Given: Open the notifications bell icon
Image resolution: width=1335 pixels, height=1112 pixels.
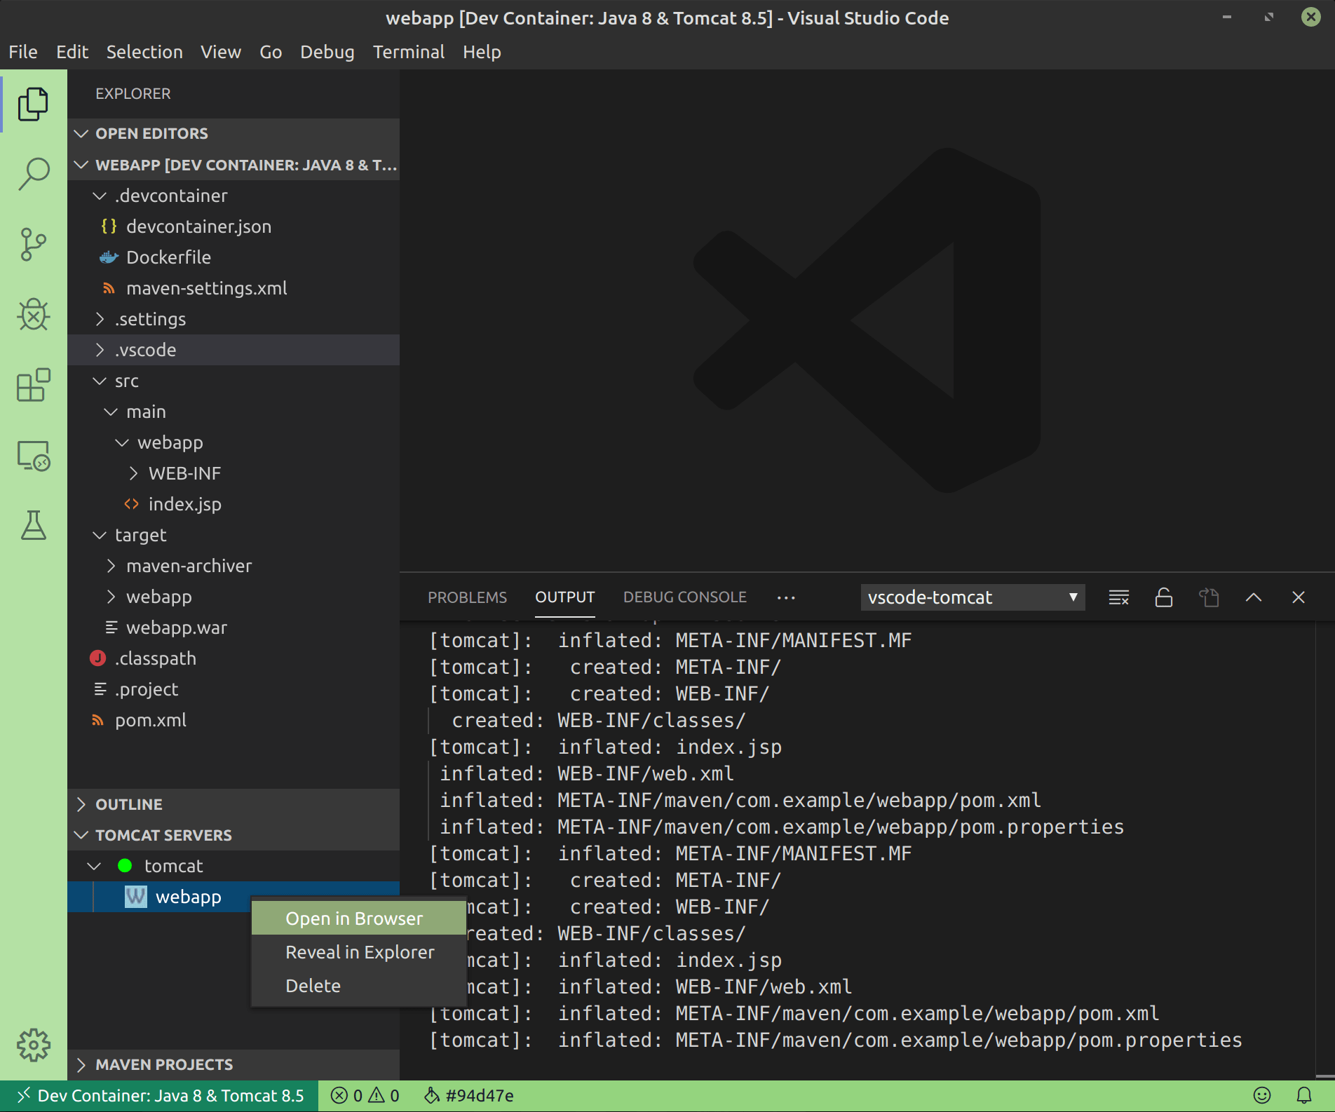Looking at the screenshot, I should coord(1304,1096).
